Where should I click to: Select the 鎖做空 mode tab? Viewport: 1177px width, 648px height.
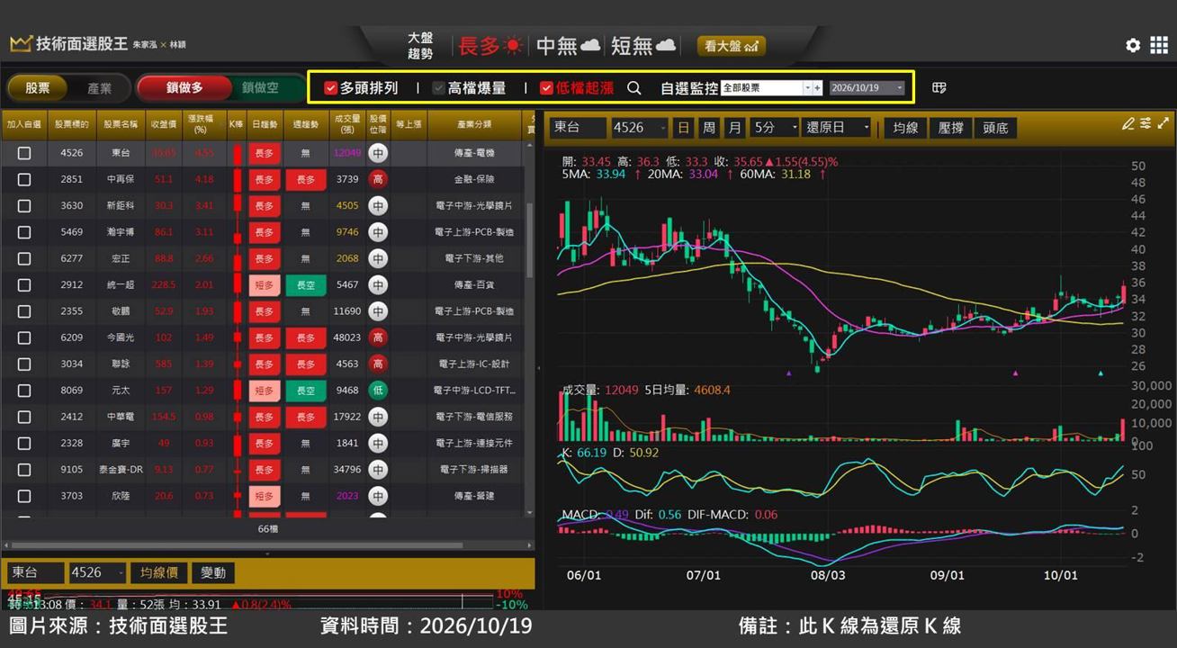pos(261,88)
